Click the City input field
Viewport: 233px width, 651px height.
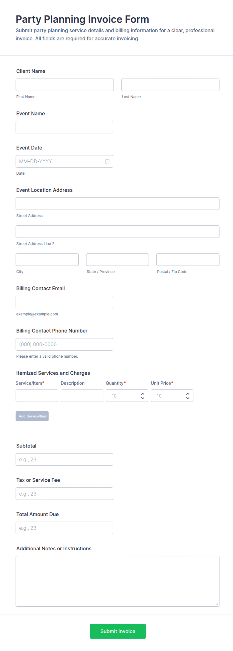coord(47,259)
